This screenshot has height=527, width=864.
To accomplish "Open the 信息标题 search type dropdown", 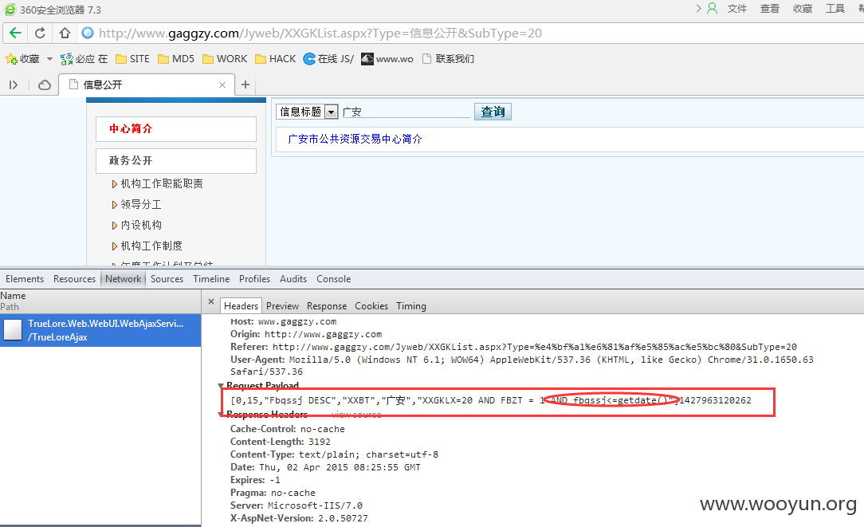I will pyautogui.click(x=307, y=112).
